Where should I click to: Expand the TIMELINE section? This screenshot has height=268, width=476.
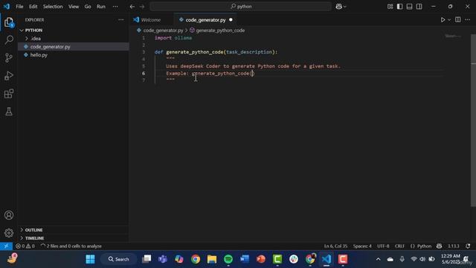click(35, 238)
